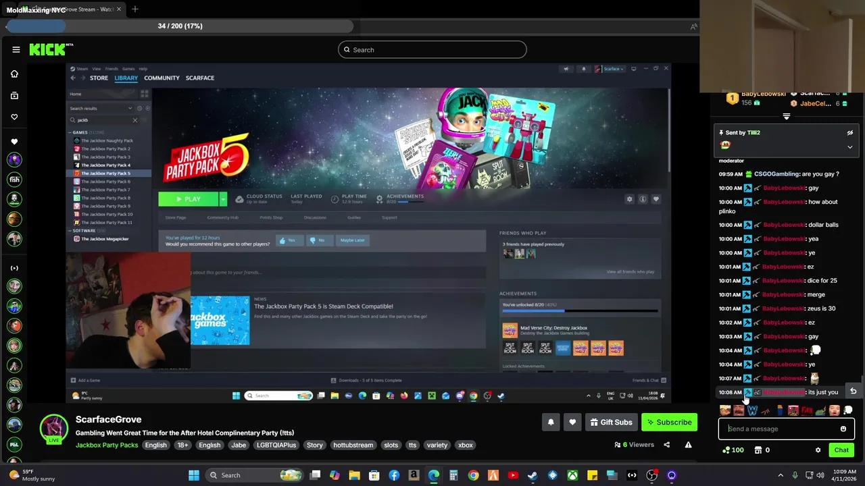
Task: Share the stream using share icon
Action: click(666, 445)
